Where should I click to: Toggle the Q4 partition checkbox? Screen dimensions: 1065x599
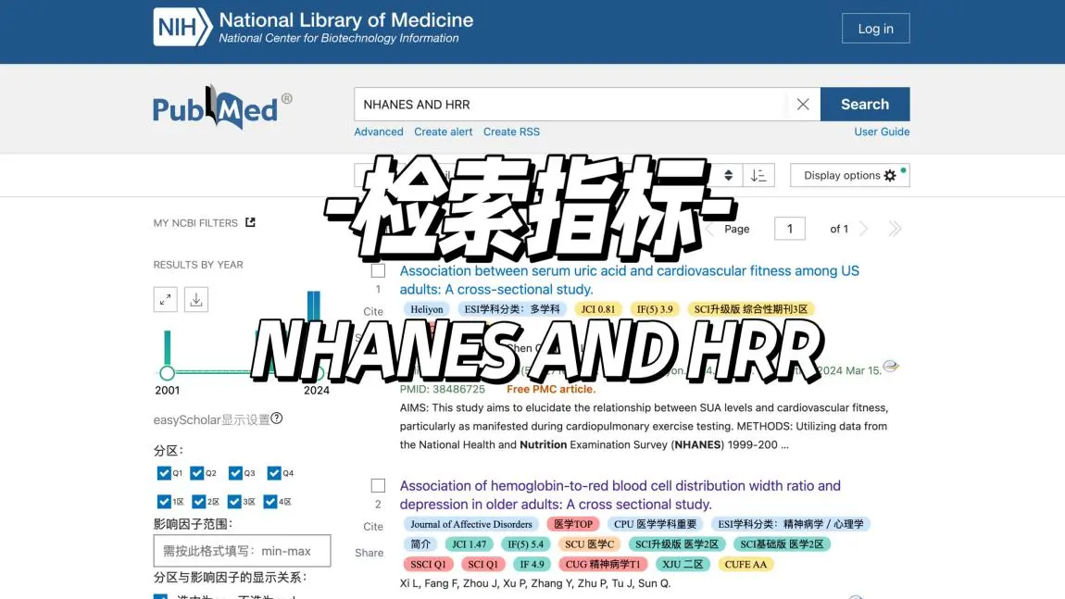(274, 473)
